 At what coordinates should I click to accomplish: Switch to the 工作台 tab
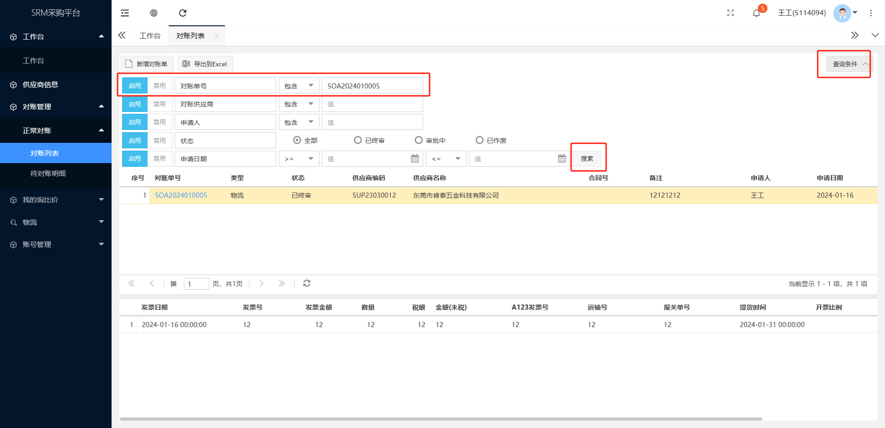(x=150, y=35)
